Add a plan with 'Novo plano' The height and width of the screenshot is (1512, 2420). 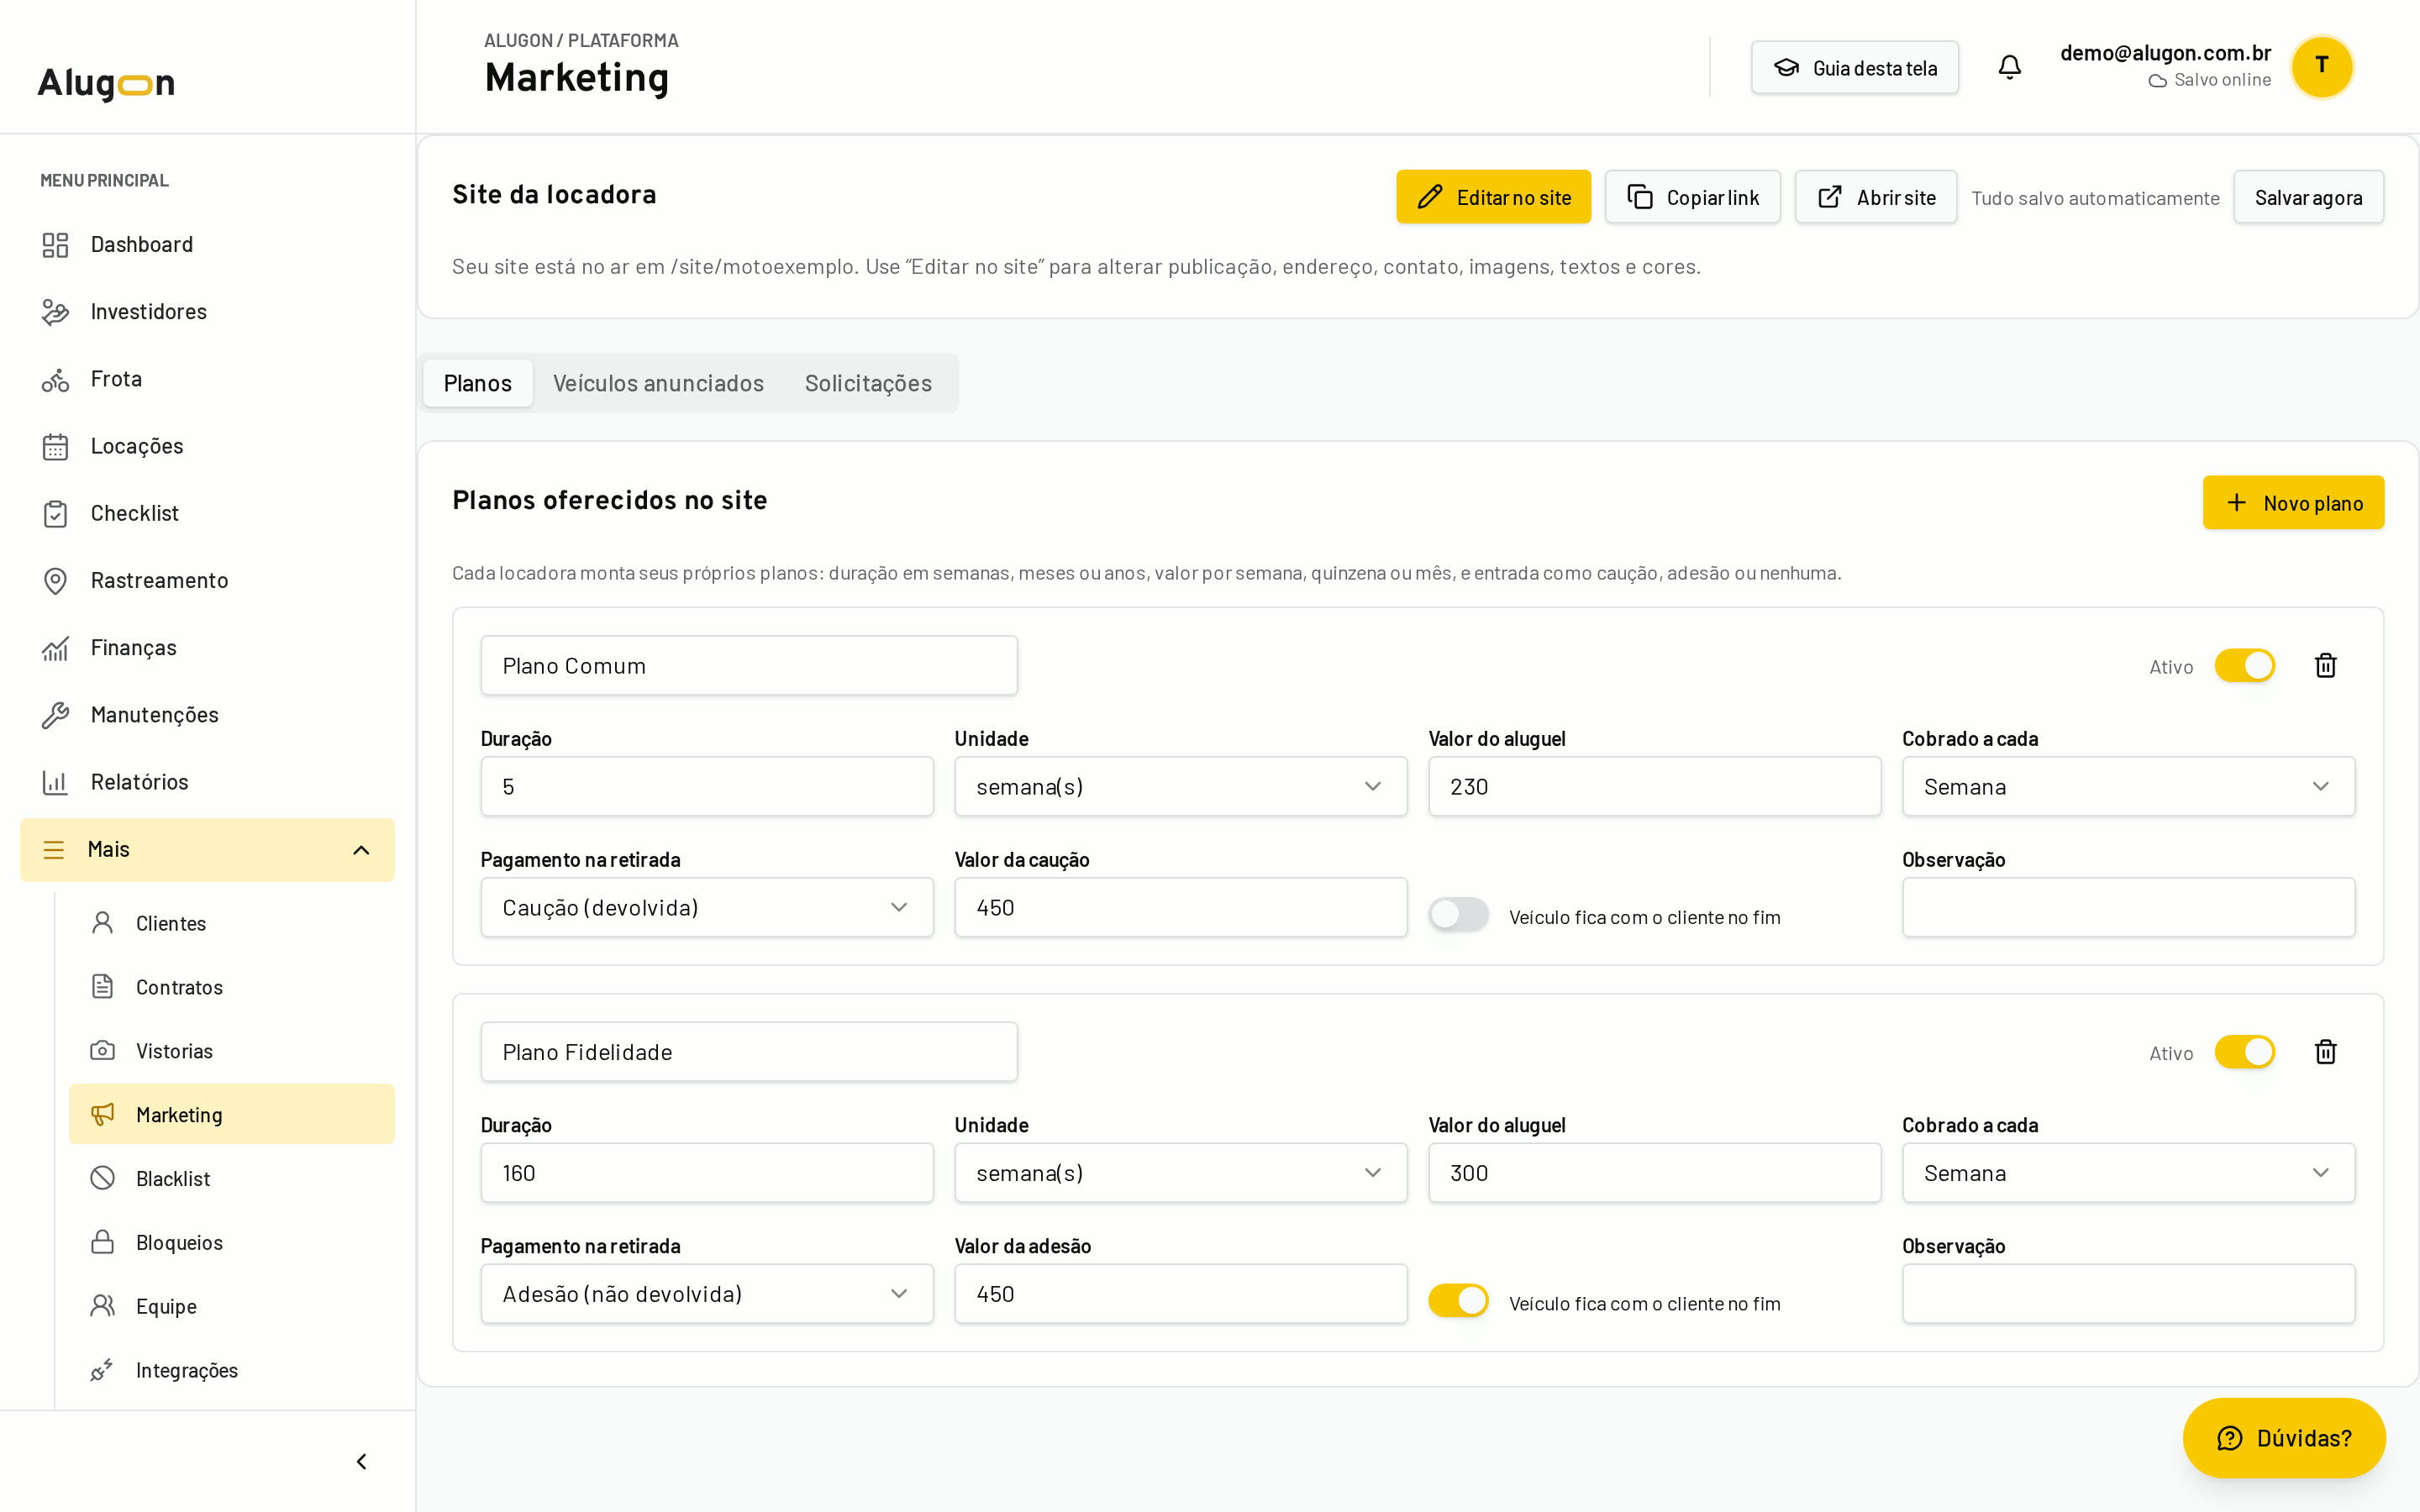coord(2293,503)
